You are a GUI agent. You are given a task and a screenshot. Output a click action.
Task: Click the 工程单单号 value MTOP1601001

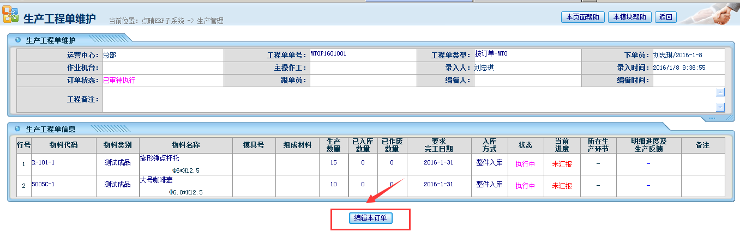(328, 54)
